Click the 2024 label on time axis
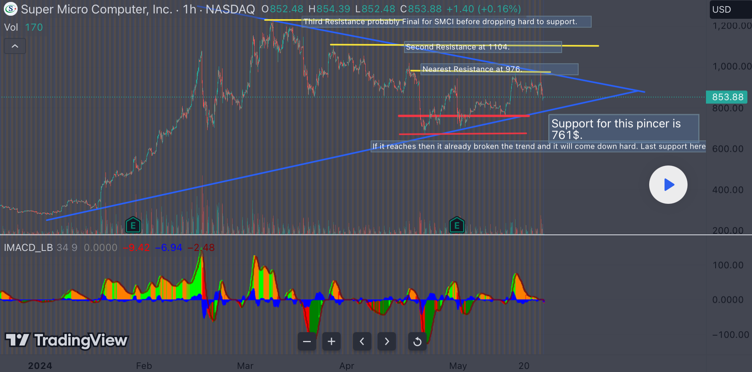Screen dimensions: 752x372 (40, 366)
